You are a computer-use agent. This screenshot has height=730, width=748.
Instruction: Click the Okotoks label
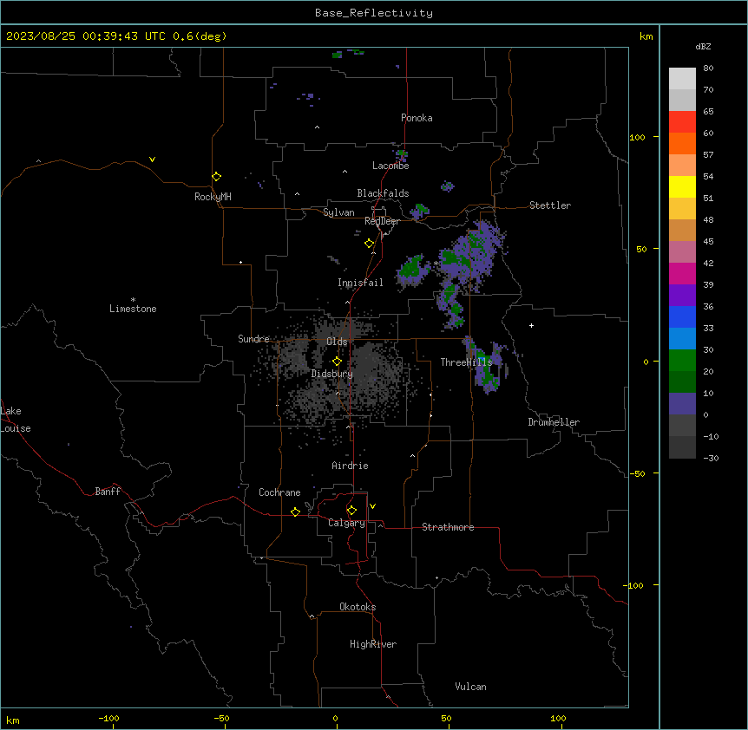(358, 607)
